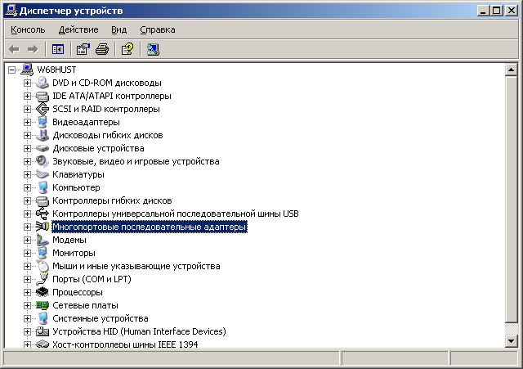
Task: Click the Сетевые платы icon
Action: tap(42, 305)
